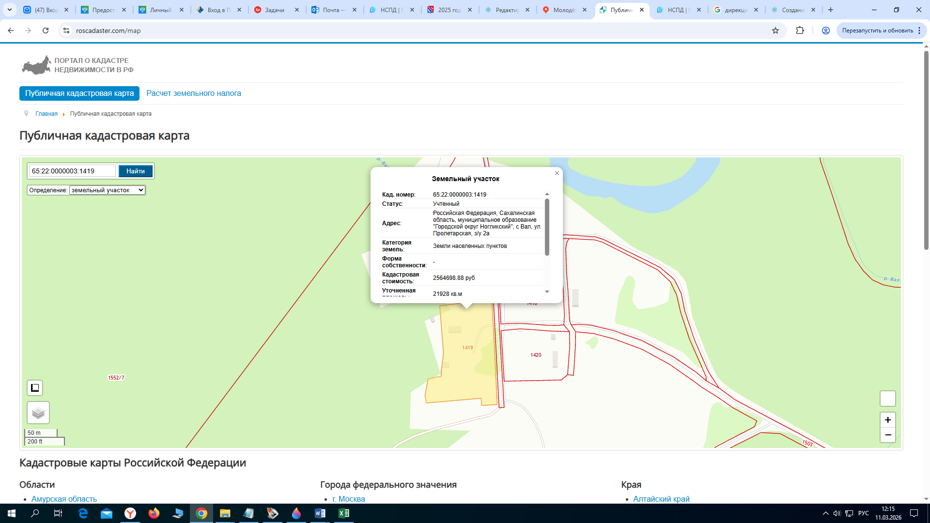Viewport: 930px width, 523px height.
Task: Click the Найти search button
Action: coord(136,171)
